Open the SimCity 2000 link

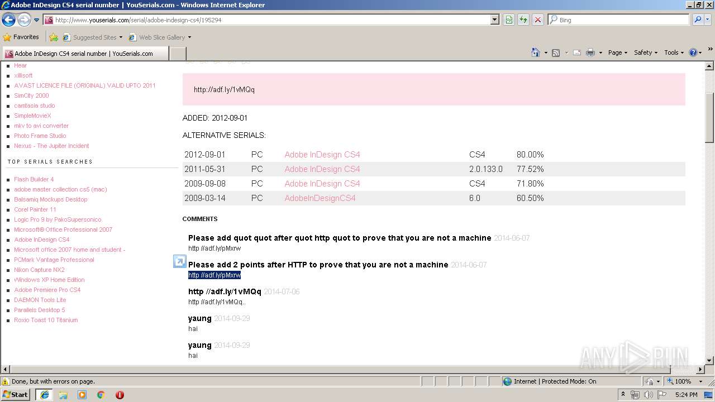[31, 95]
